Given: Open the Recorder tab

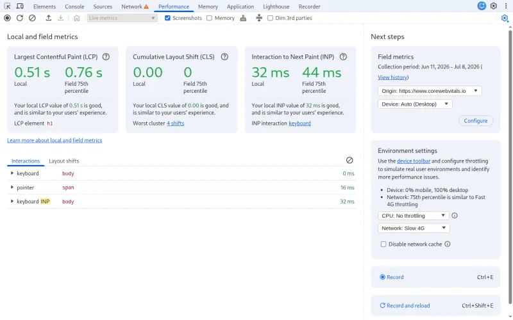Looking at the screenshot, I should (309, 6).
